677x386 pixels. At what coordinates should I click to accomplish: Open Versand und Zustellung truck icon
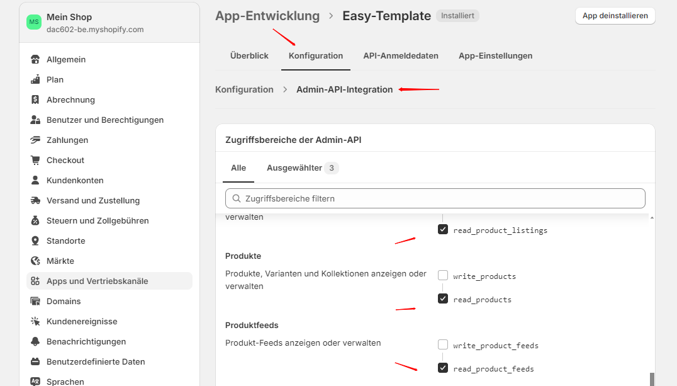coord(35,201)
